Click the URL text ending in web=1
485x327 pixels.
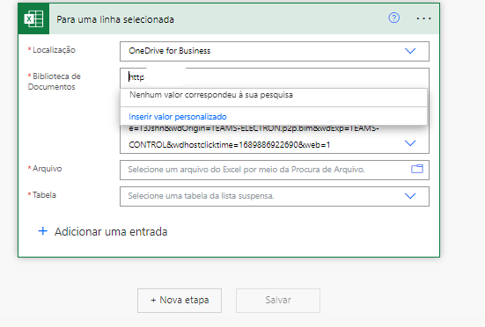pyautogui.click(x=229, y=144)
